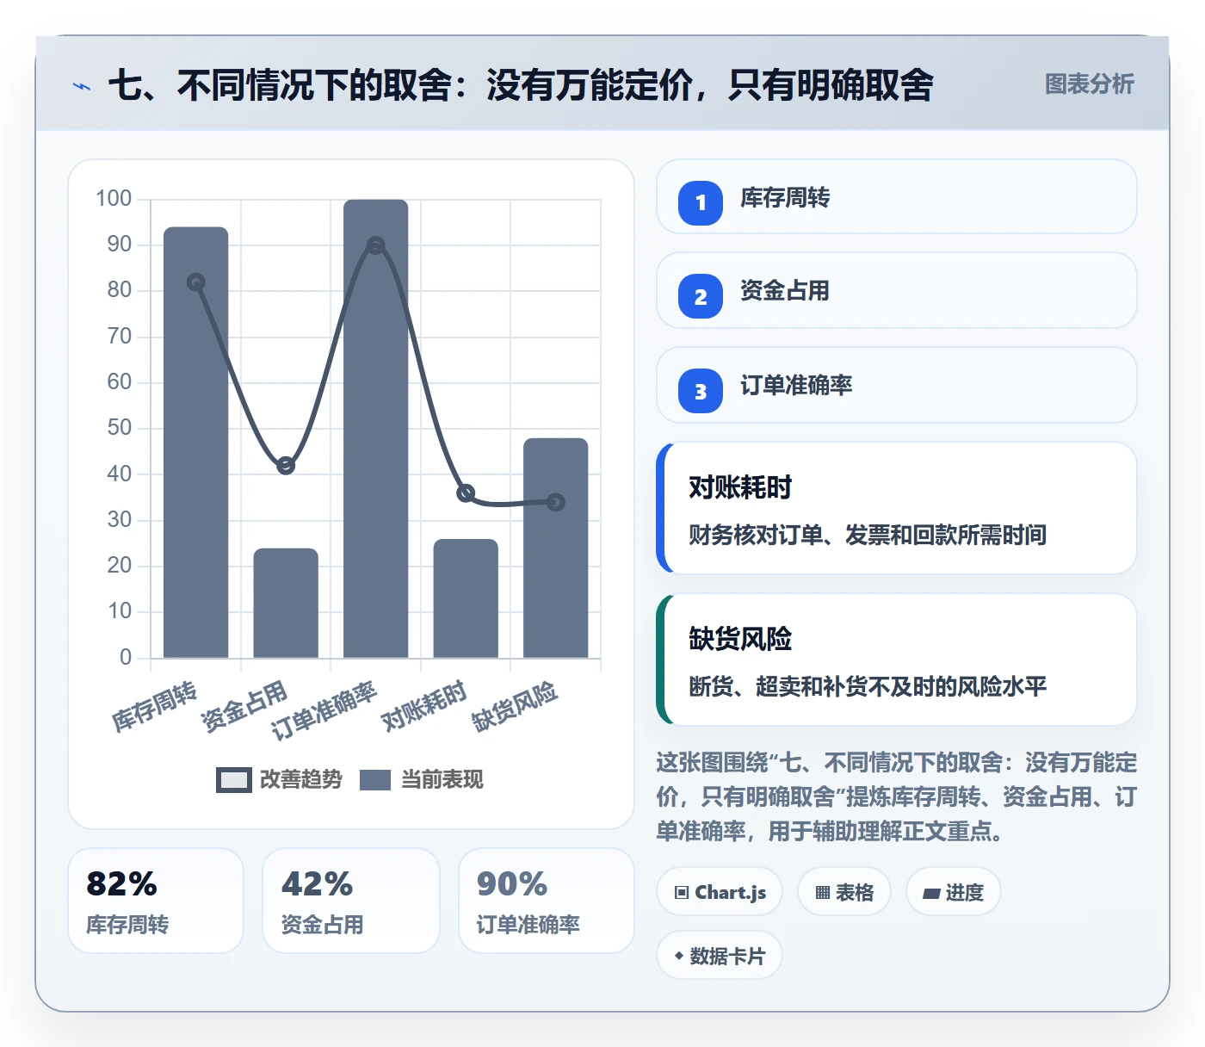The width and height of the screenshot is (1205, 1047).
Task: Open the 缺货风险 card
Action: pos(897,660)
